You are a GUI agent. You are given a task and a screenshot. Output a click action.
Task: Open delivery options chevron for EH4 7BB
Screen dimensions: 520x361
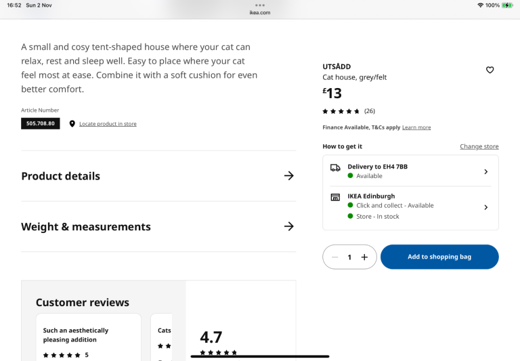coord(485,172)
